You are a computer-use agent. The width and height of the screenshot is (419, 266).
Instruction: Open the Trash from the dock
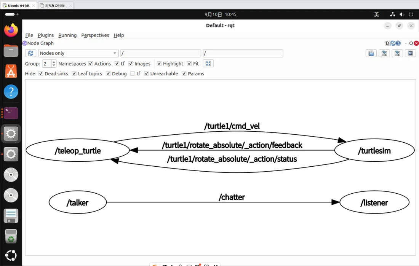11,236
